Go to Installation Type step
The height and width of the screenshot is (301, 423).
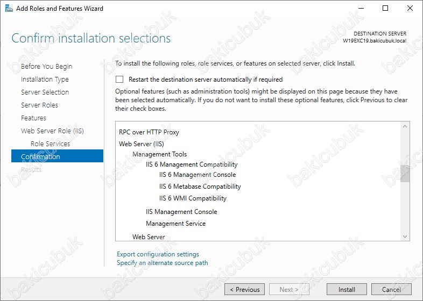pos(45,80)
